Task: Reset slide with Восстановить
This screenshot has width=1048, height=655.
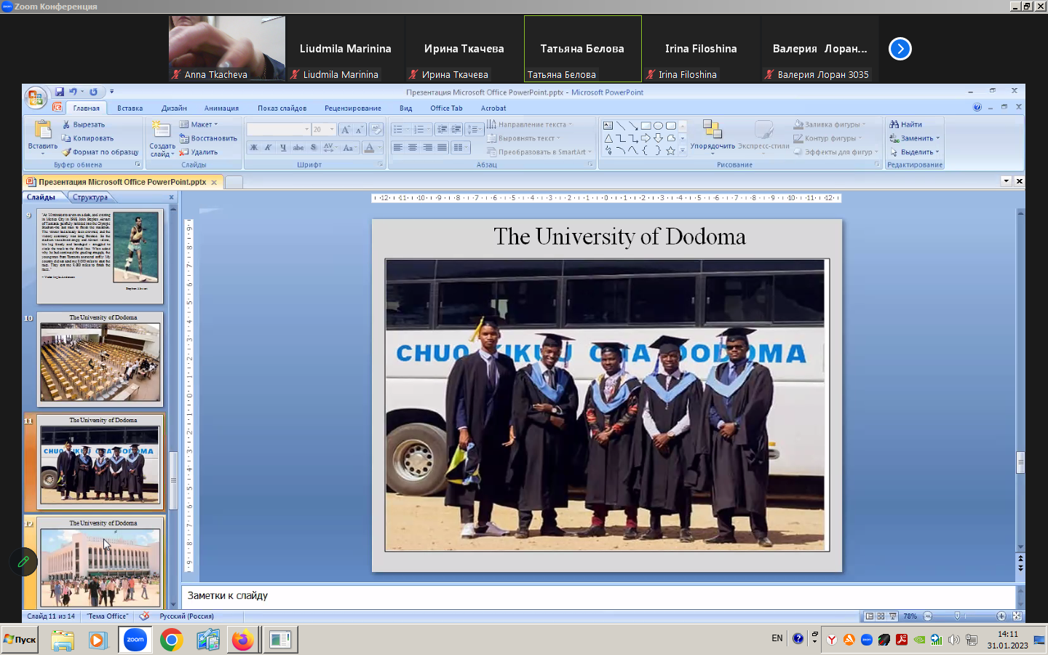Action: (x=208, y=138)
